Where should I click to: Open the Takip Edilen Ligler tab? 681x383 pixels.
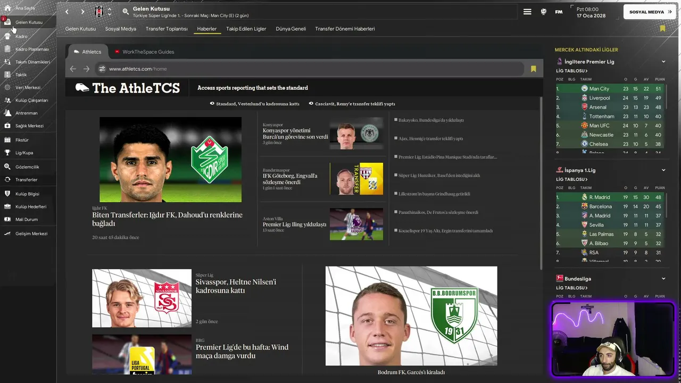point(246,29)
